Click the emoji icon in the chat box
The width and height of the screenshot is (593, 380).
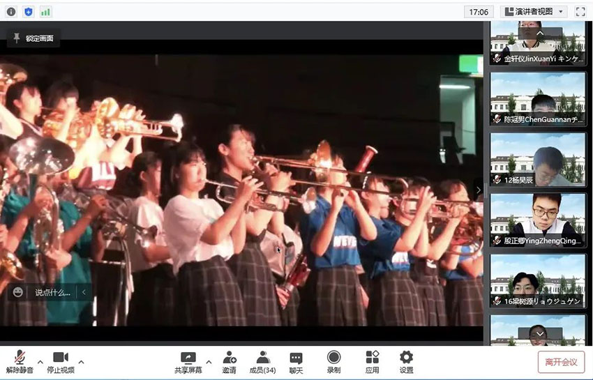pyautogui.click(x=18, y=292)
